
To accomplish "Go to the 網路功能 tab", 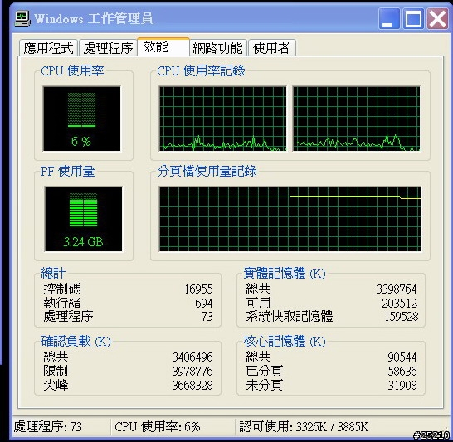I will click(x=217, y=47).
